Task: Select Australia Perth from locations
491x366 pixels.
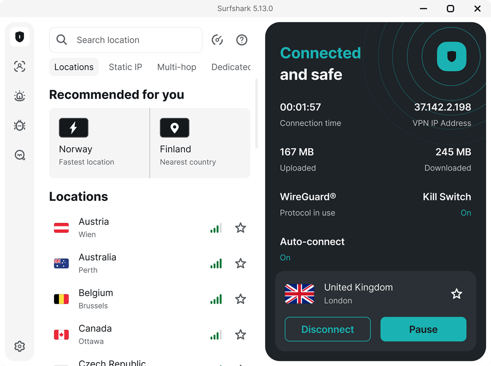Action: [x=150, y=263]
